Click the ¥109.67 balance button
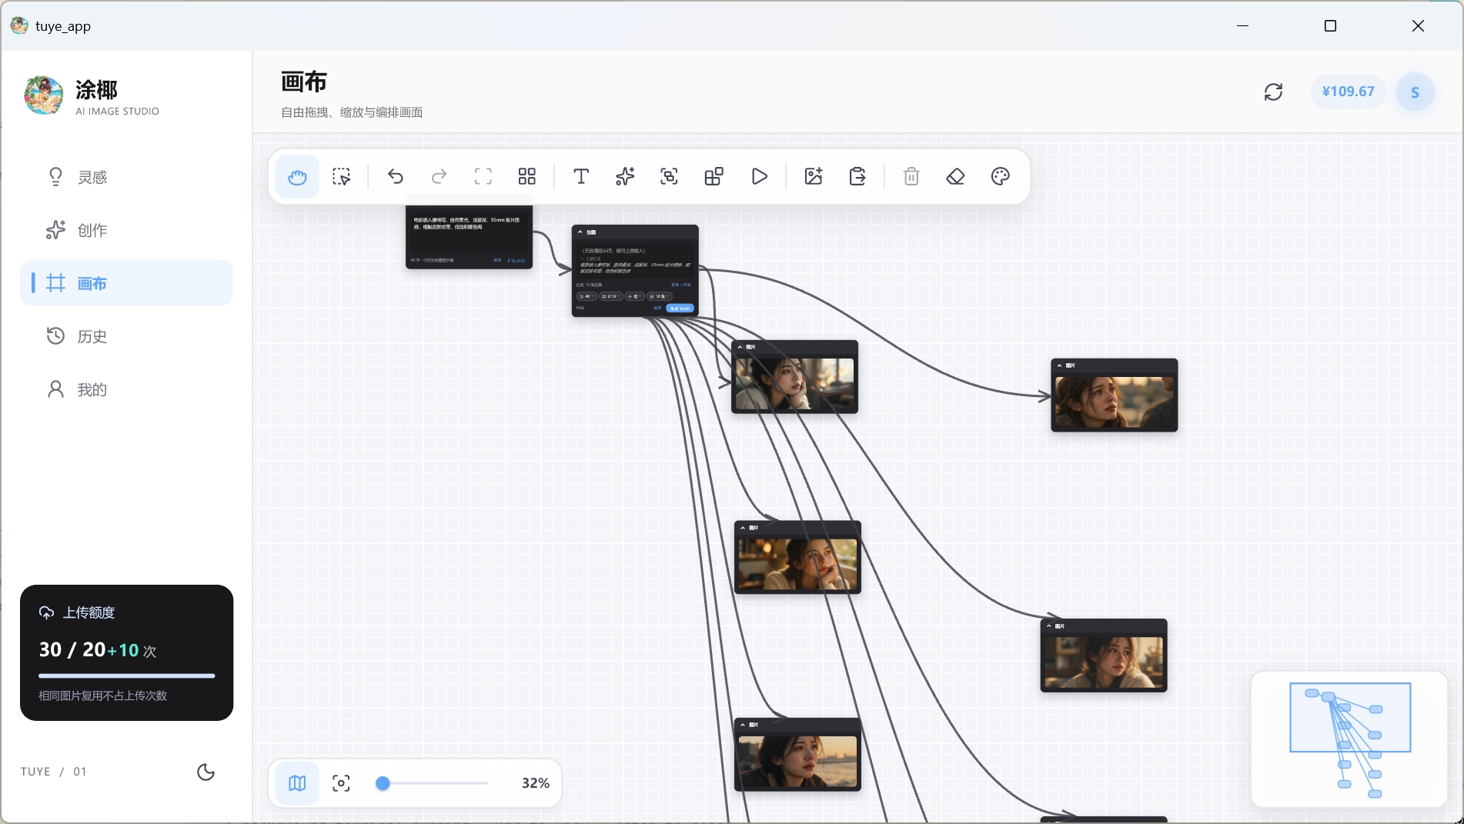 [x=1349, y=92]
